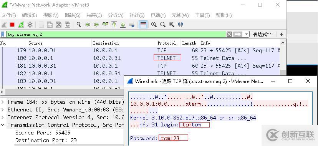Collapse Transmission Control Protocol node
Image resolution: width=318 pixels, height=146 pixels.
pos(3,125)
